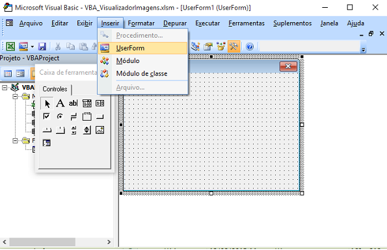The width and height of the screenshot is (387, 250).
Task: Open the insert UserForm dropdown arrow
Action: (x=33, y=46)
